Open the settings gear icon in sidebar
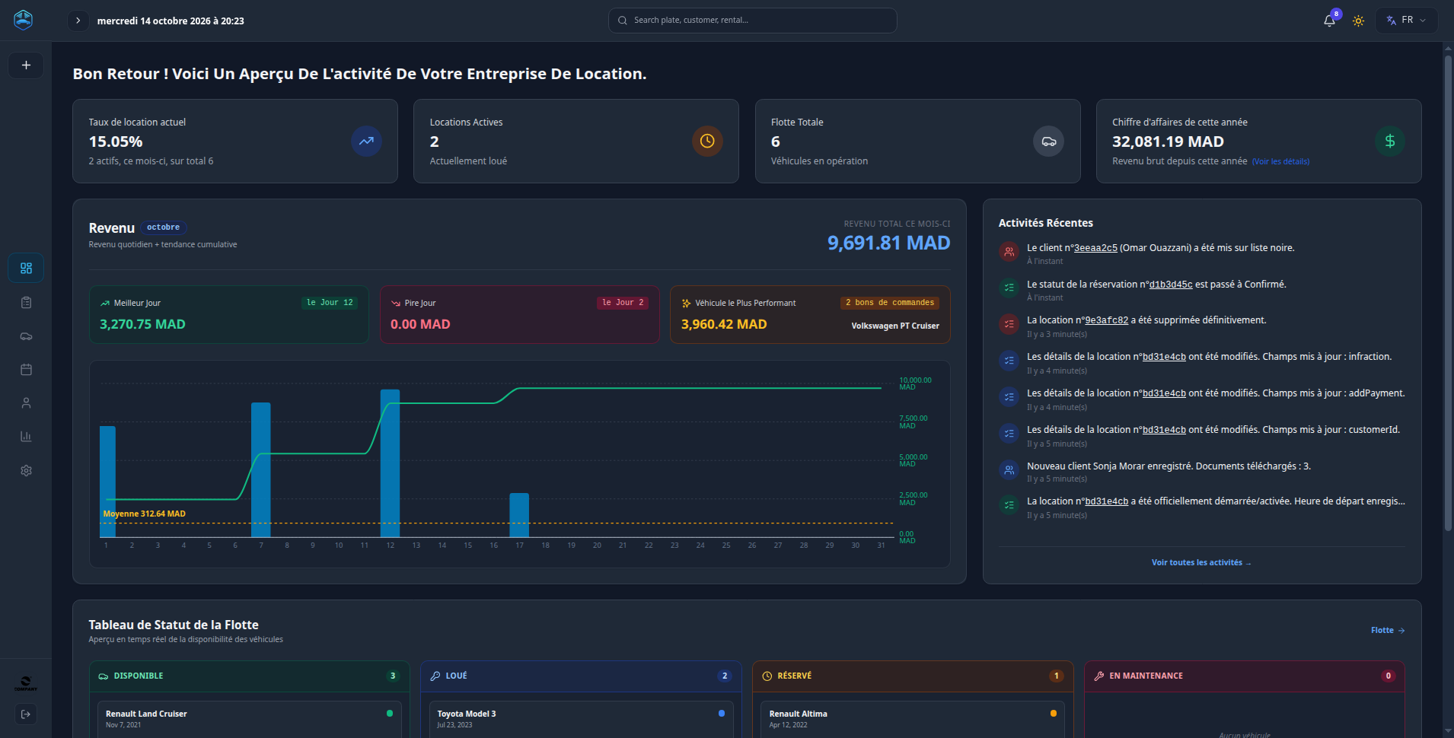This screenshot has width=1454, height=738. coord(26,471)
